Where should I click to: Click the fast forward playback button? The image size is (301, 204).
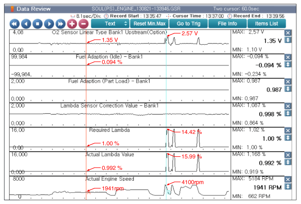tap(61, 24)
